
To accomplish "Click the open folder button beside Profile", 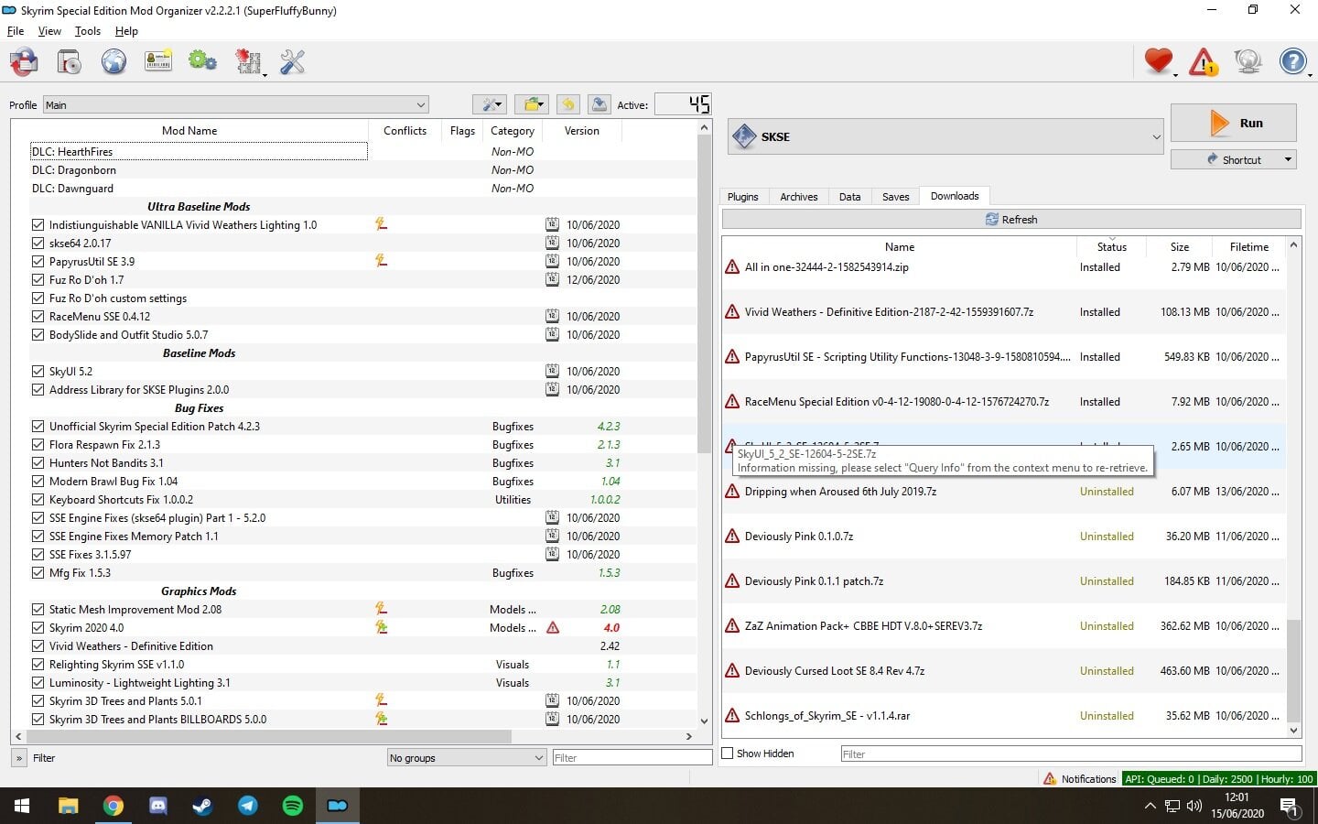I will point(531,104).
